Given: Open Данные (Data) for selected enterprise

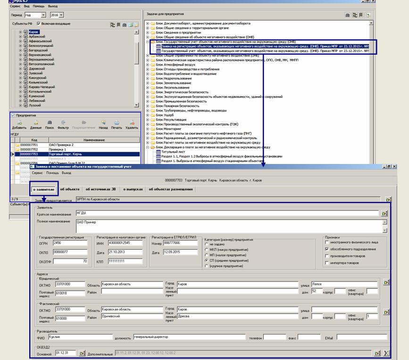Looking at the screenshot, I should click(x=35, y=123).
